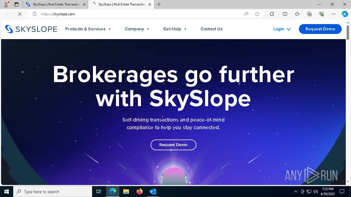Open Task View
The image size is (351, 197).
coord(99,192)
